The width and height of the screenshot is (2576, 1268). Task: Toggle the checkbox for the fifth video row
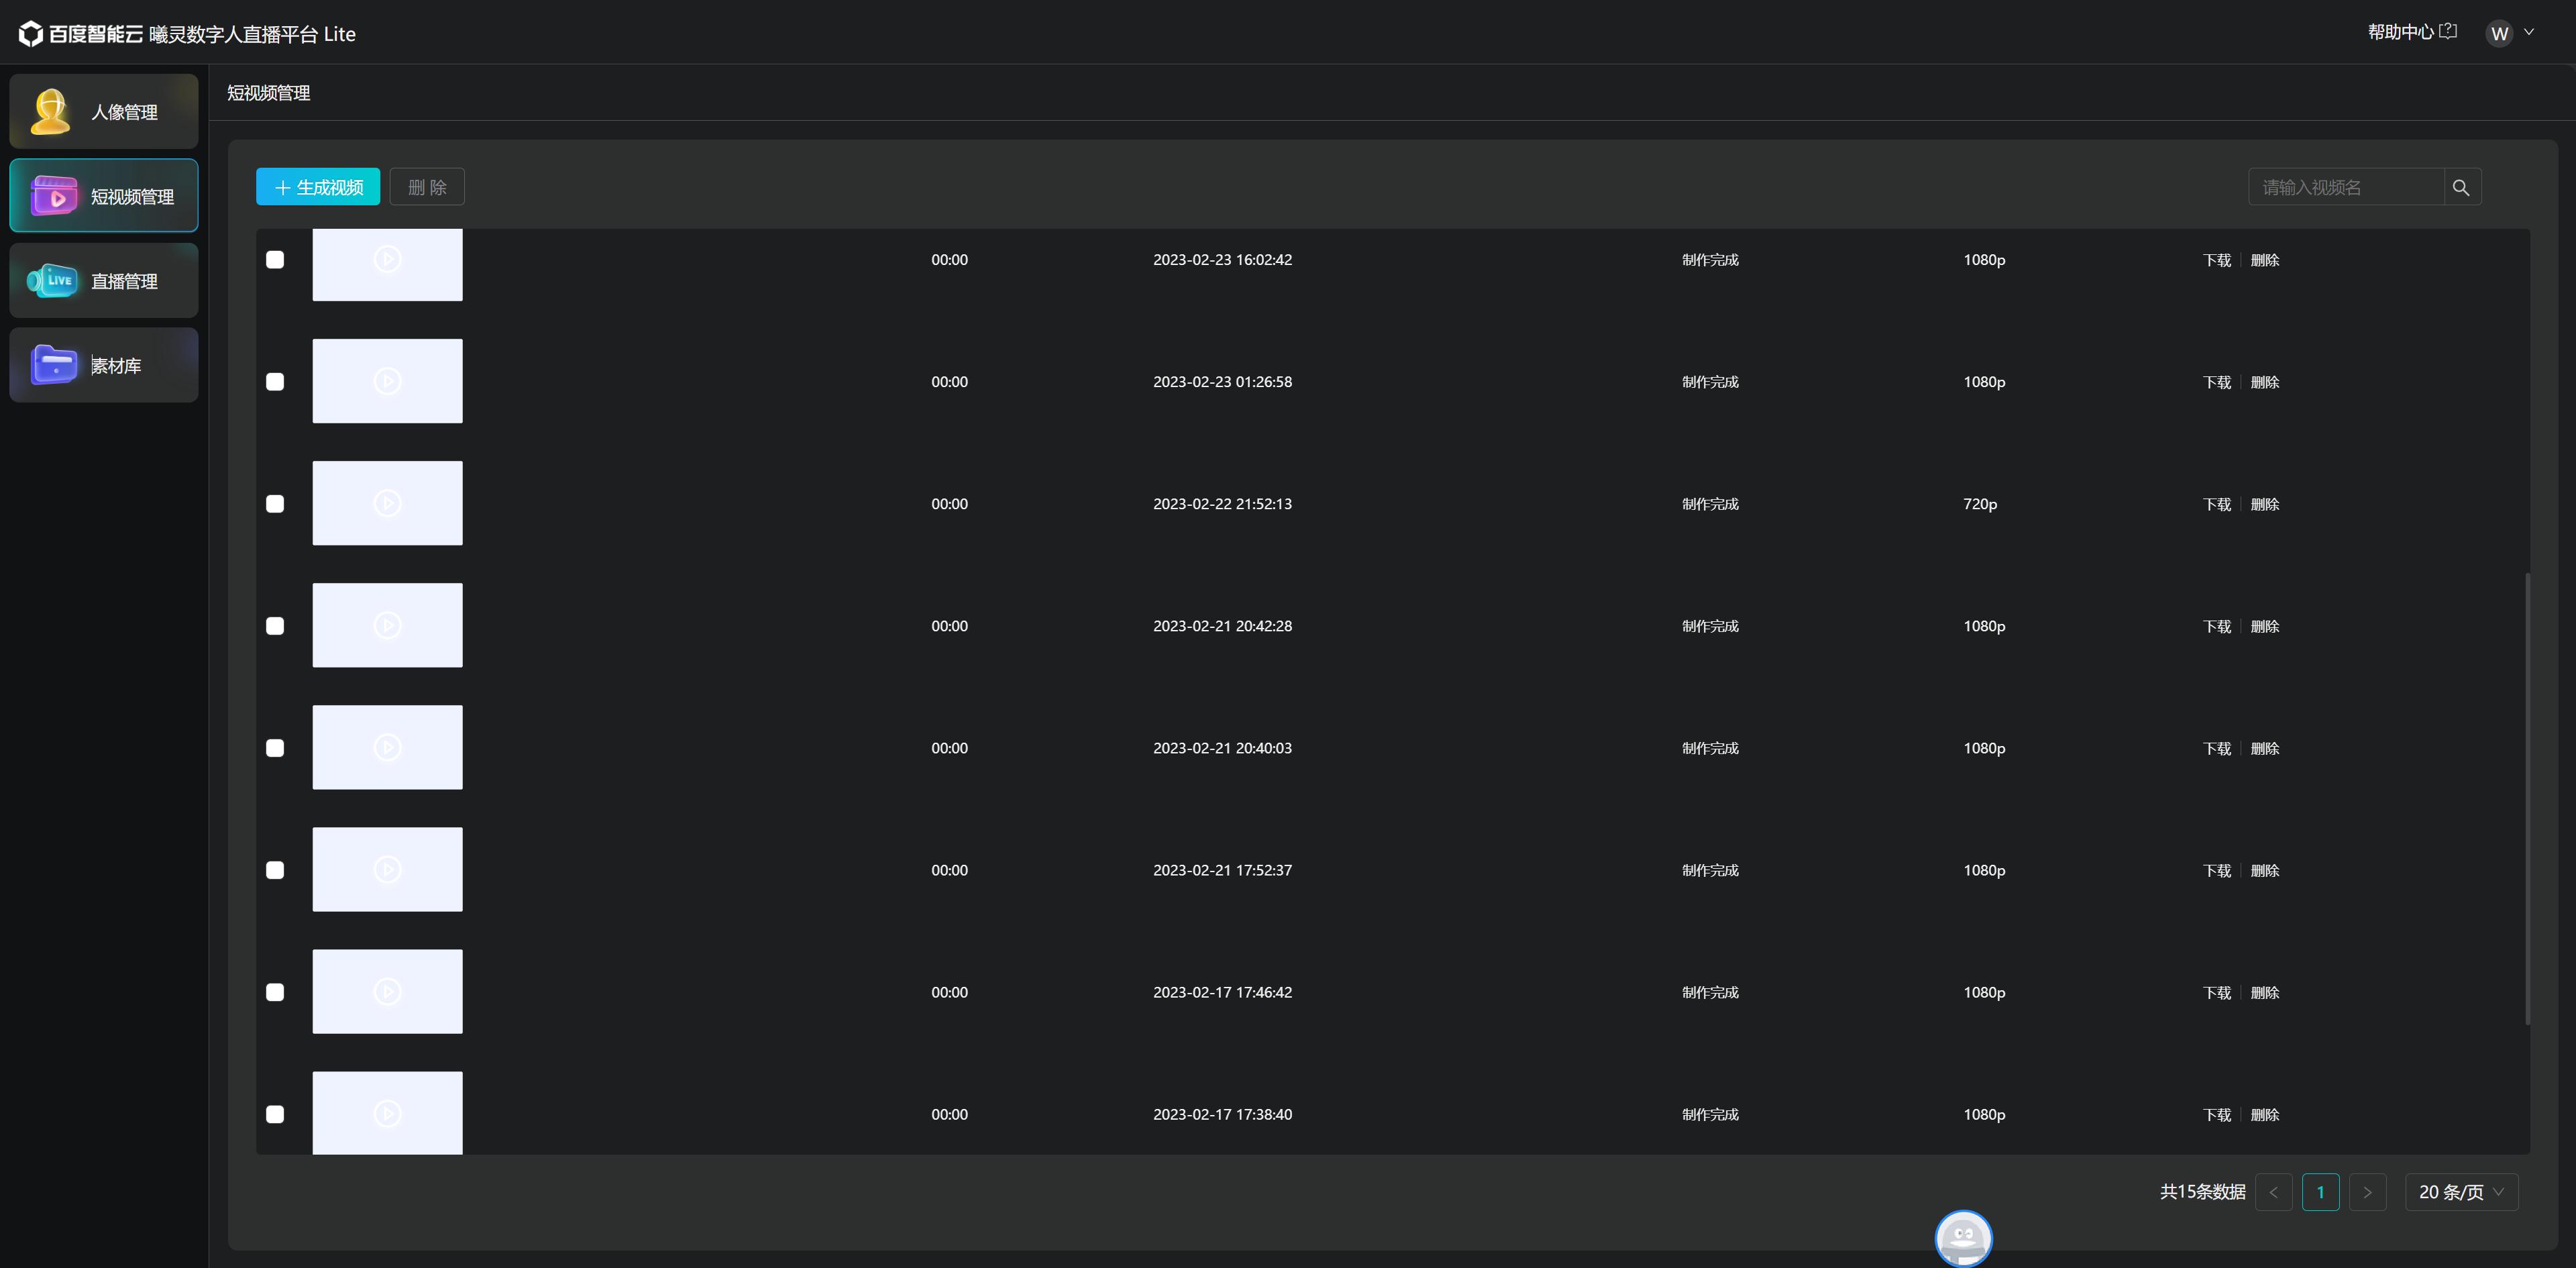click(274, 749)
